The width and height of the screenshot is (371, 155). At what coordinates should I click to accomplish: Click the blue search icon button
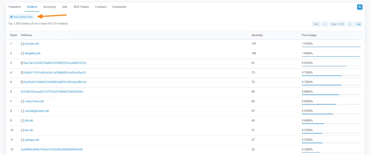click(359, 7)
